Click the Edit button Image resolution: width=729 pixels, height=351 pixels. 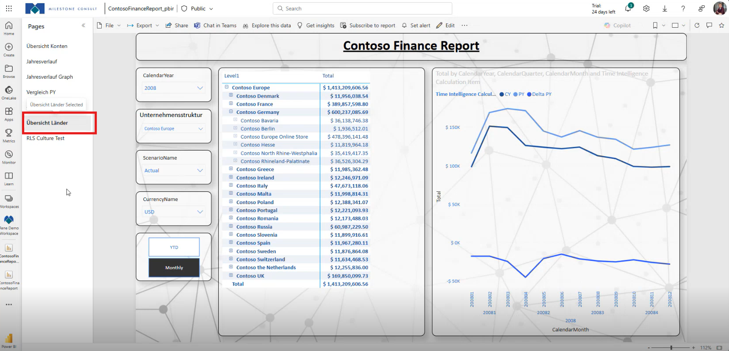point(445,26)
